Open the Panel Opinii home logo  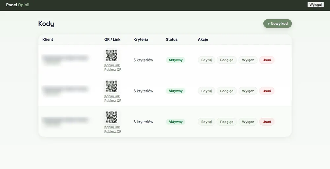[18, 5]
